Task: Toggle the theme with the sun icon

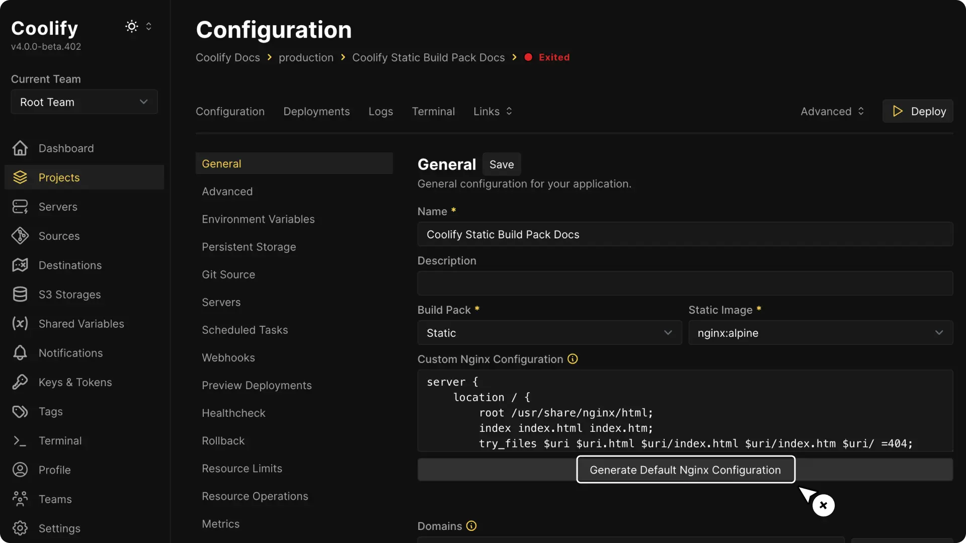Action: pos(132,26)
